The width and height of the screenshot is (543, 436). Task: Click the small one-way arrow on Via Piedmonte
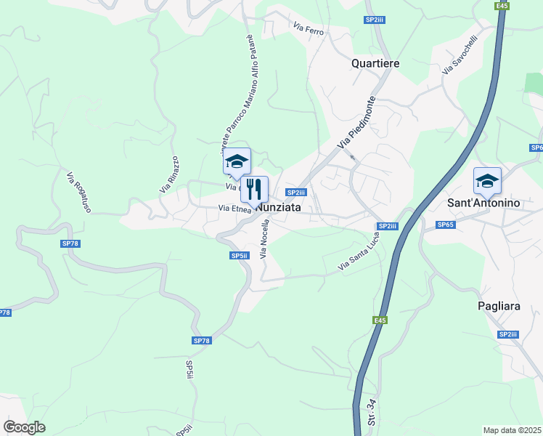[353, 158]
